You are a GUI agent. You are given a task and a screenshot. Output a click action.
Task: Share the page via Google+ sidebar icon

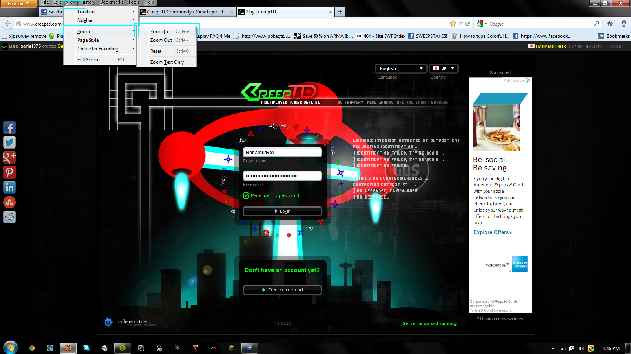9,157
